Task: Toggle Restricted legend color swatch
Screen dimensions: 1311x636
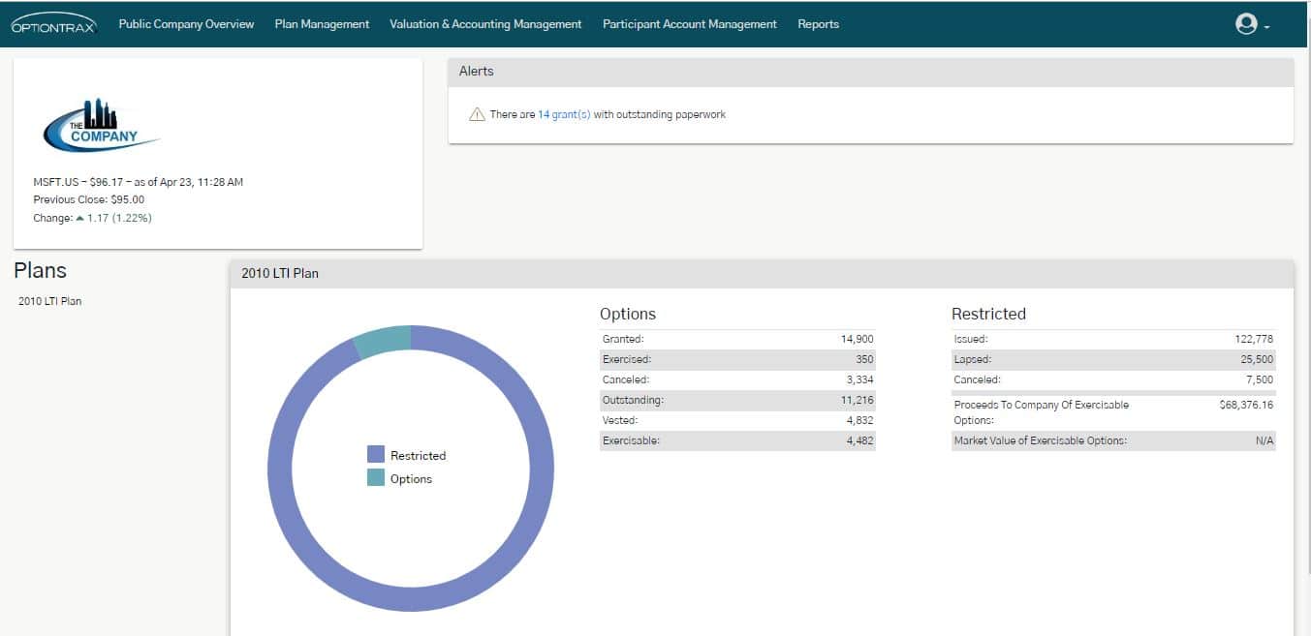Action: (x=376, y=455)
